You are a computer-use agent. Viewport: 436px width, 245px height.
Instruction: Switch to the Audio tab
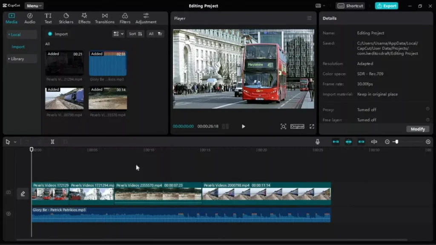pyautogui.click(x=30, y=18)
